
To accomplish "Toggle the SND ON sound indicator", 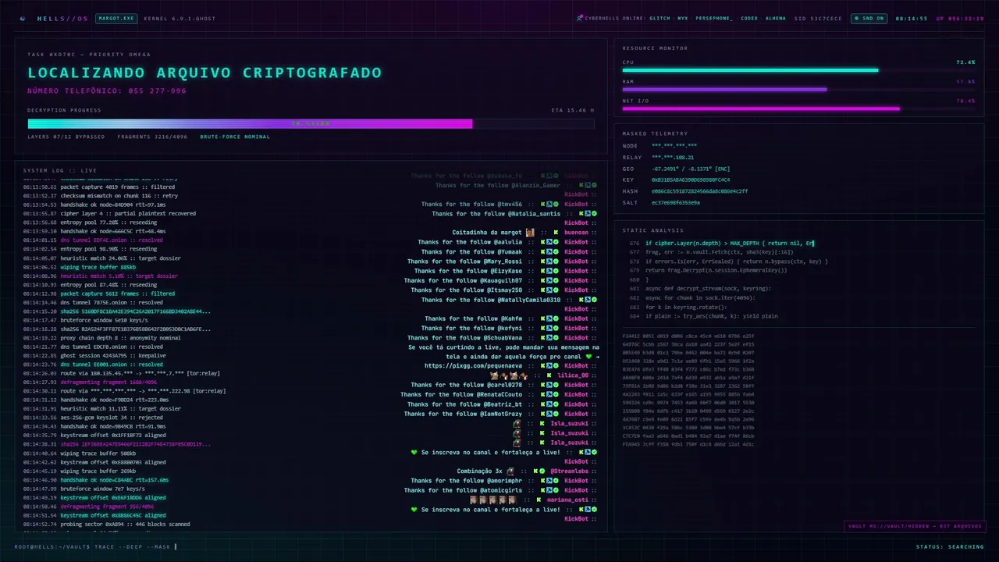I will pos(868,18).
